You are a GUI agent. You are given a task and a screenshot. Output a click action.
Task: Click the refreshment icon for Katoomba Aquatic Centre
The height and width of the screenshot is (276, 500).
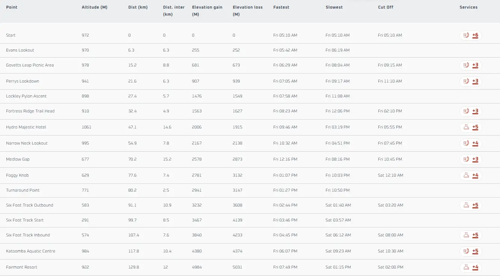(x=466, y=251)
